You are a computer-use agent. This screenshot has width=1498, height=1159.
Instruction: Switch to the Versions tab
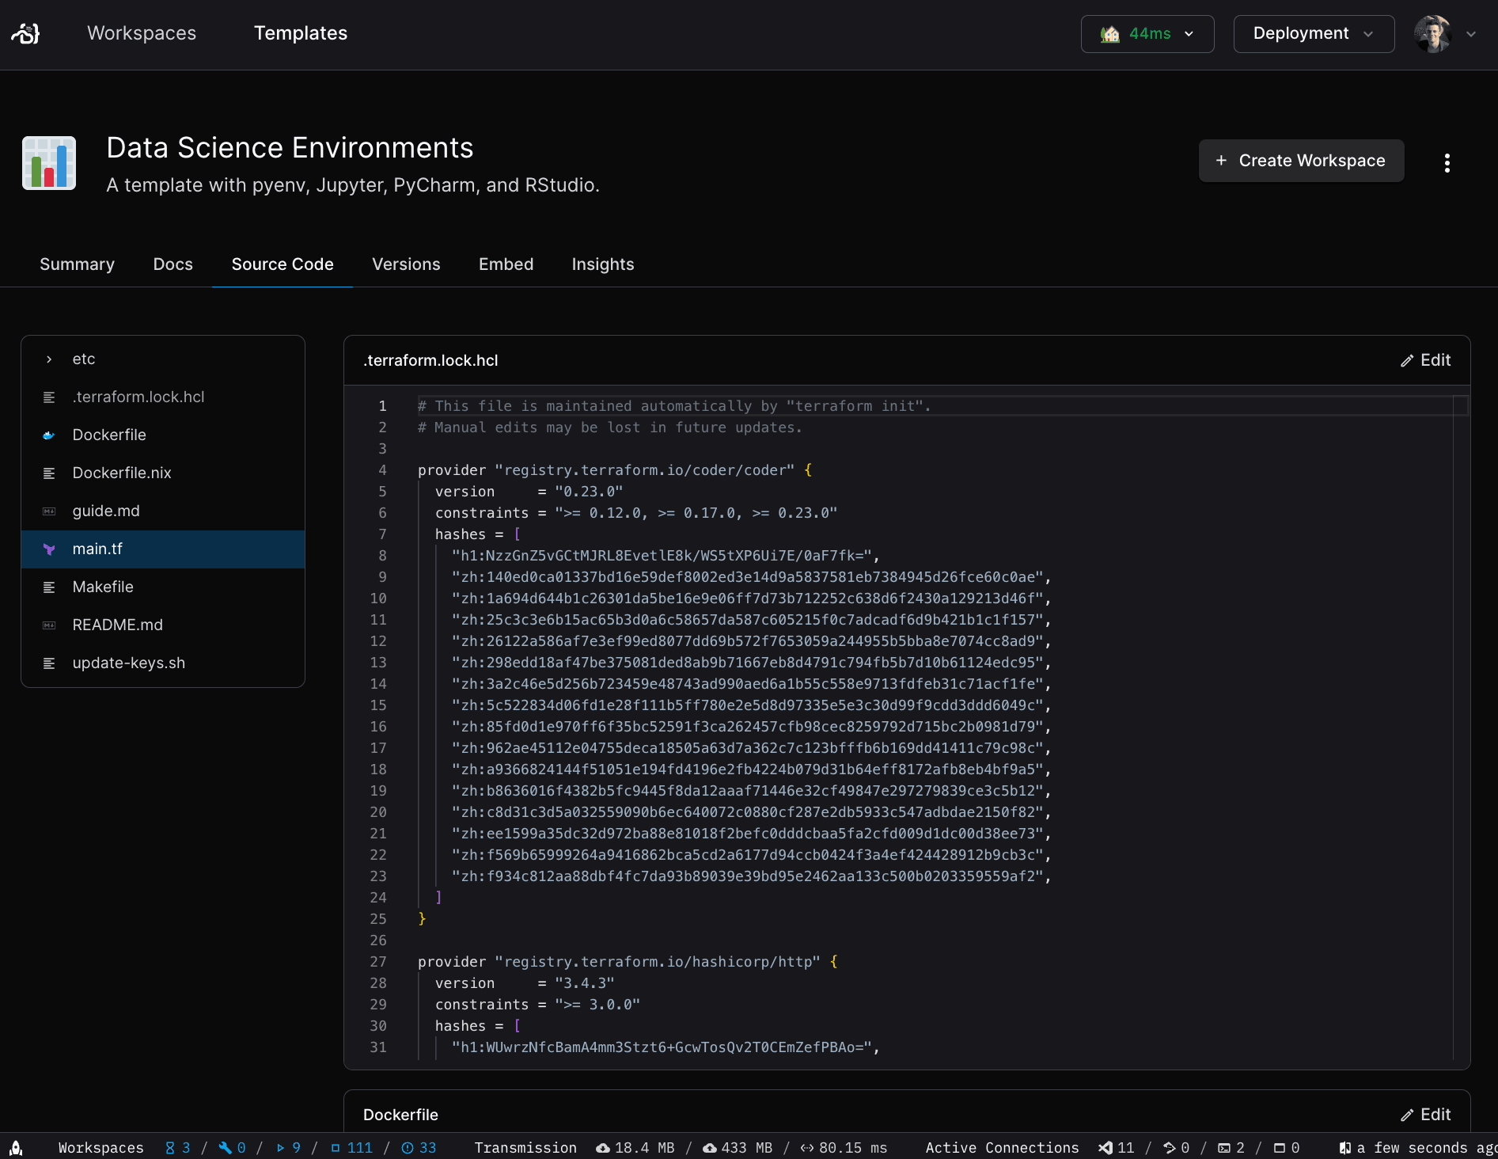pyautogui.click(x=406, y=264)
